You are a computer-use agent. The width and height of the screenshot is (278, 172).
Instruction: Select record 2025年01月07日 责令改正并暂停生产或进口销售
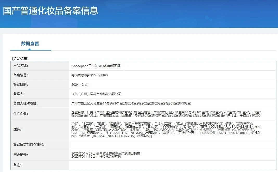(106, 153)
